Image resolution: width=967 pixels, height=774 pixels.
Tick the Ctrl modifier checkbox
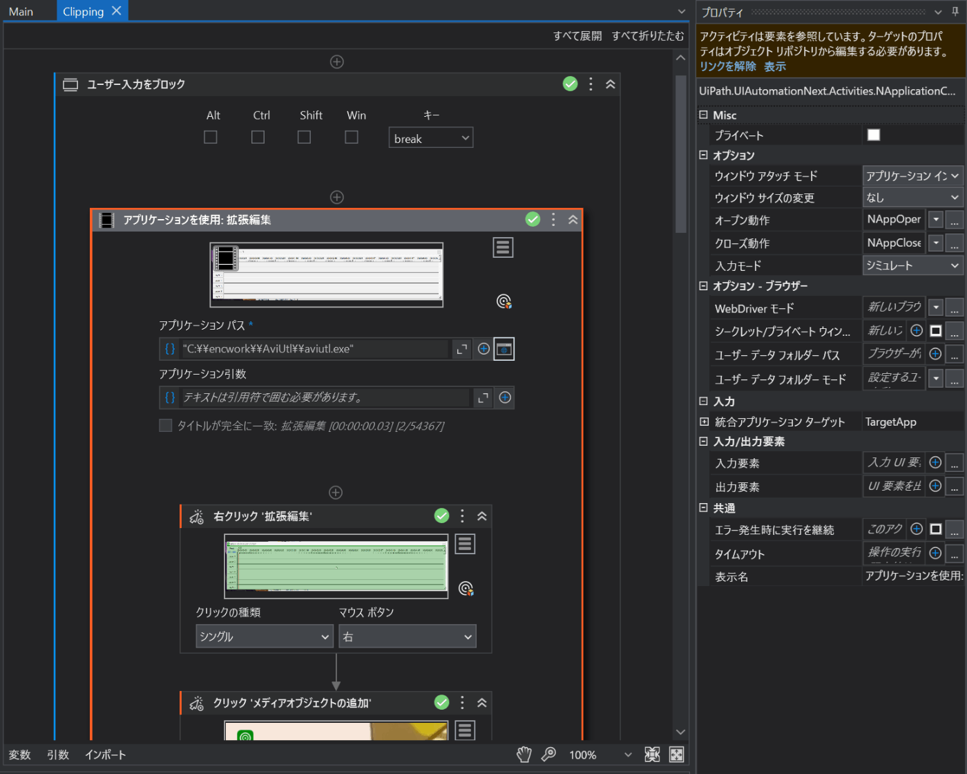click(258, 137)
